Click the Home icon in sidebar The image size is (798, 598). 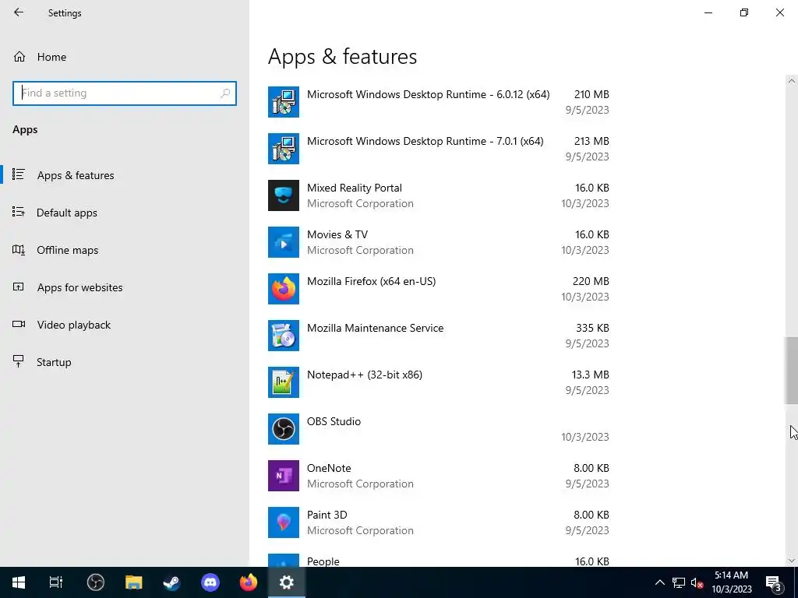[19, 56]
